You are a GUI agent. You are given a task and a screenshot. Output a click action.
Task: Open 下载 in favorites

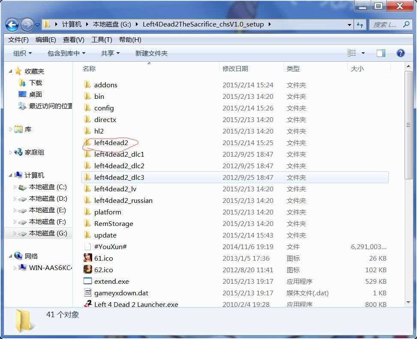coord(36,83)
